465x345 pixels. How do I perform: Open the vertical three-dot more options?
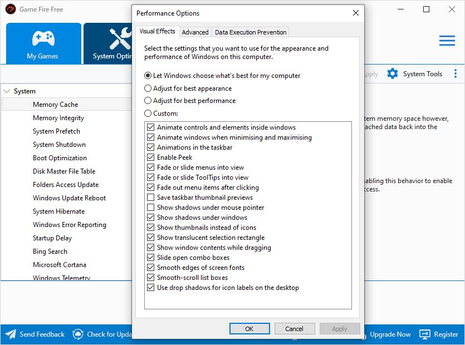[x=455, y=73]
